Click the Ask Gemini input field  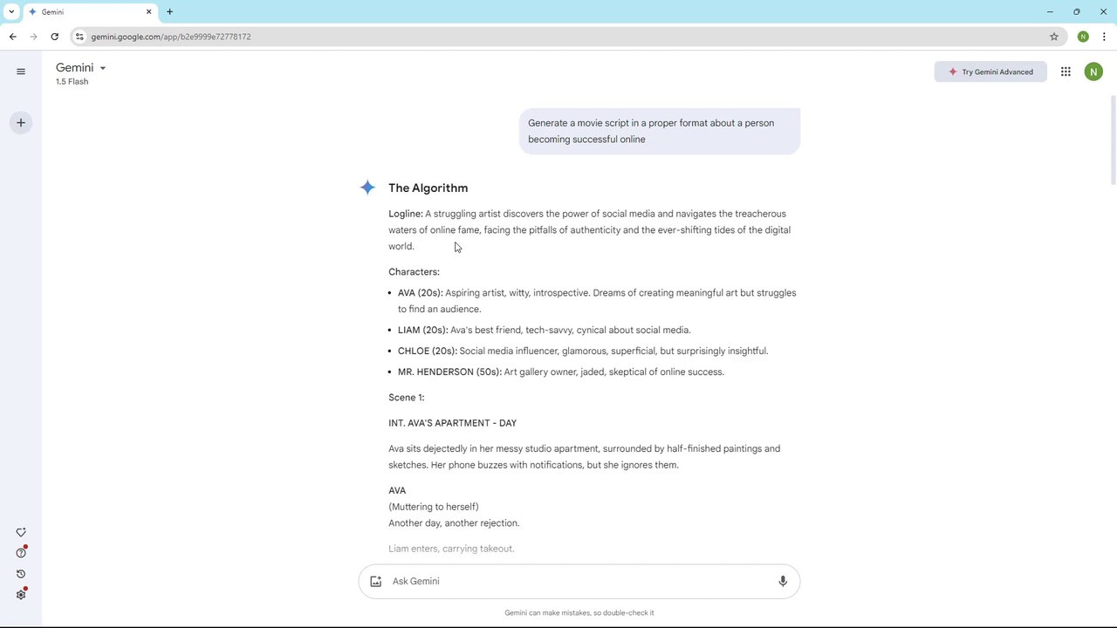tap(579, 581)
